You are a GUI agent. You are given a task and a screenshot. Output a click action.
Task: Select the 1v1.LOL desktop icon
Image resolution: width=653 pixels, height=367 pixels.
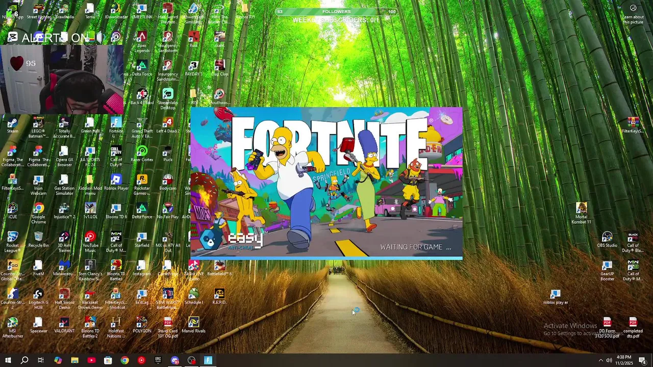(x=90, y=212)
